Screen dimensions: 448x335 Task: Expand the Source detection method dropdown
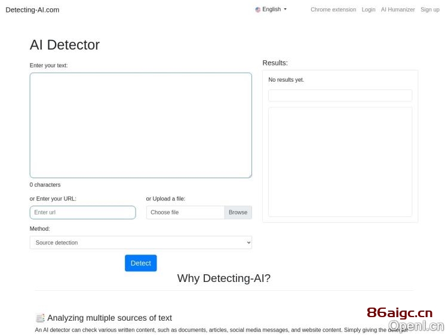click(140, 243)
